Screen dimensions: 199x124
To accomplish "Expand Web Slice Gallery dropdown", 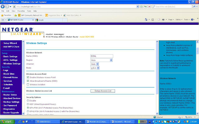I will [81, 15].
